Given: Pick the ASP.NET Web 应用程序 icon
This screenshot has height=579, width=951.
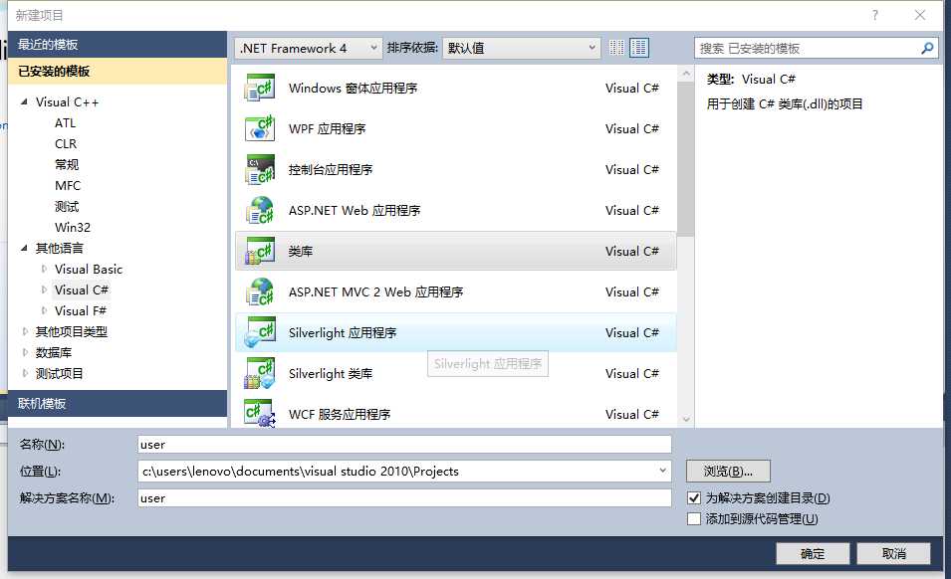Looking at the screenshot, I should coord(260,210).
